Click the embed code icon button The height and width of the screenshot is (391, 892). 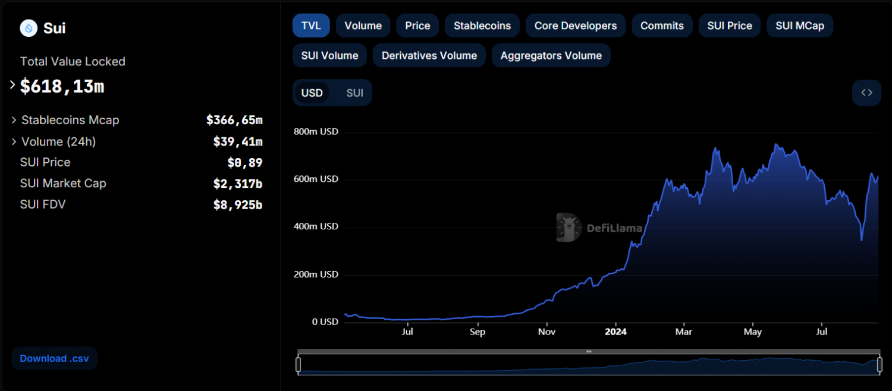866,93
